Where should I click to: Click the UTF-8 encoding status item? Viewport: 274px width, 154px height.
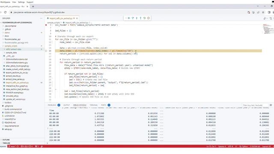point(230,146)
